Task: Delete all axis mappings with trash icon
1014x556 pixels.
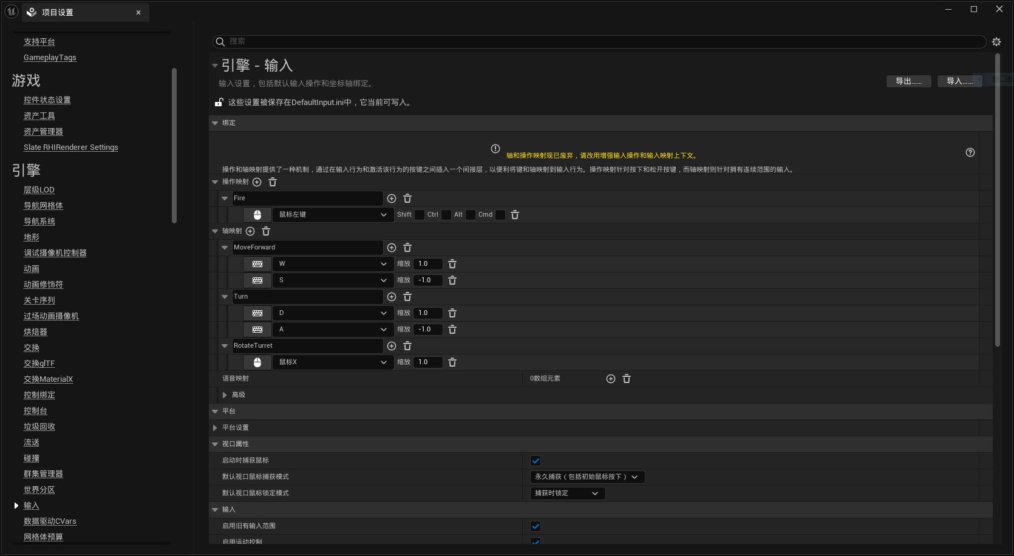Action: [x=266, y=231]
